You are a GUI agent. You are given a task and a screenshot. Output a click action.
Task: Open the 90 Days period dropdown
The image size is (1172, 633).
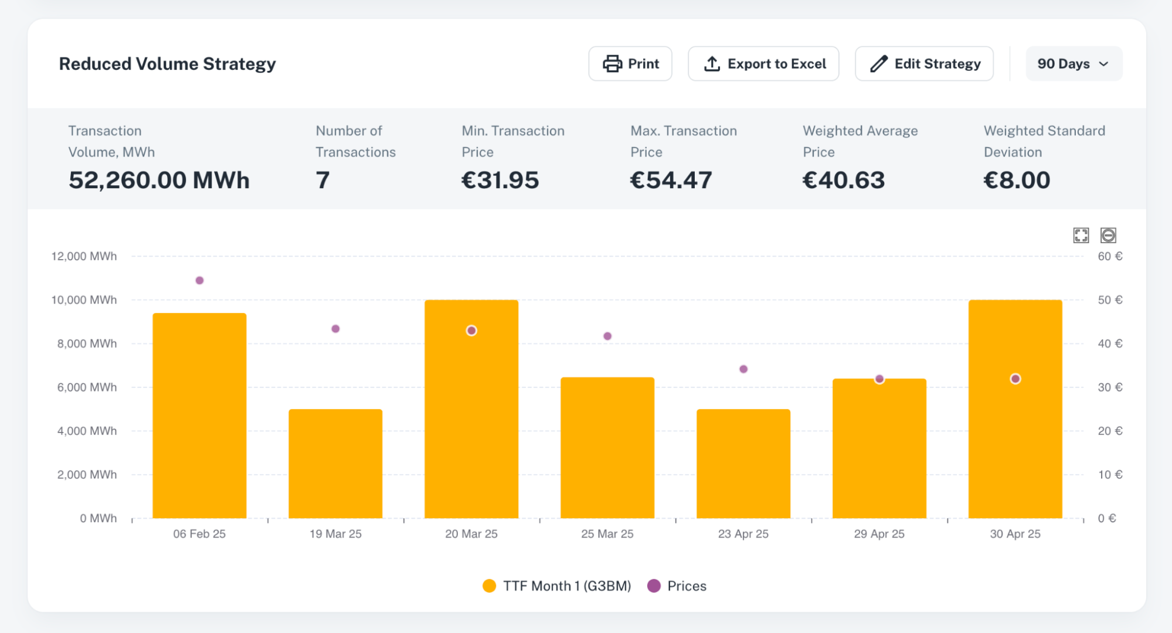point(1063,64)
